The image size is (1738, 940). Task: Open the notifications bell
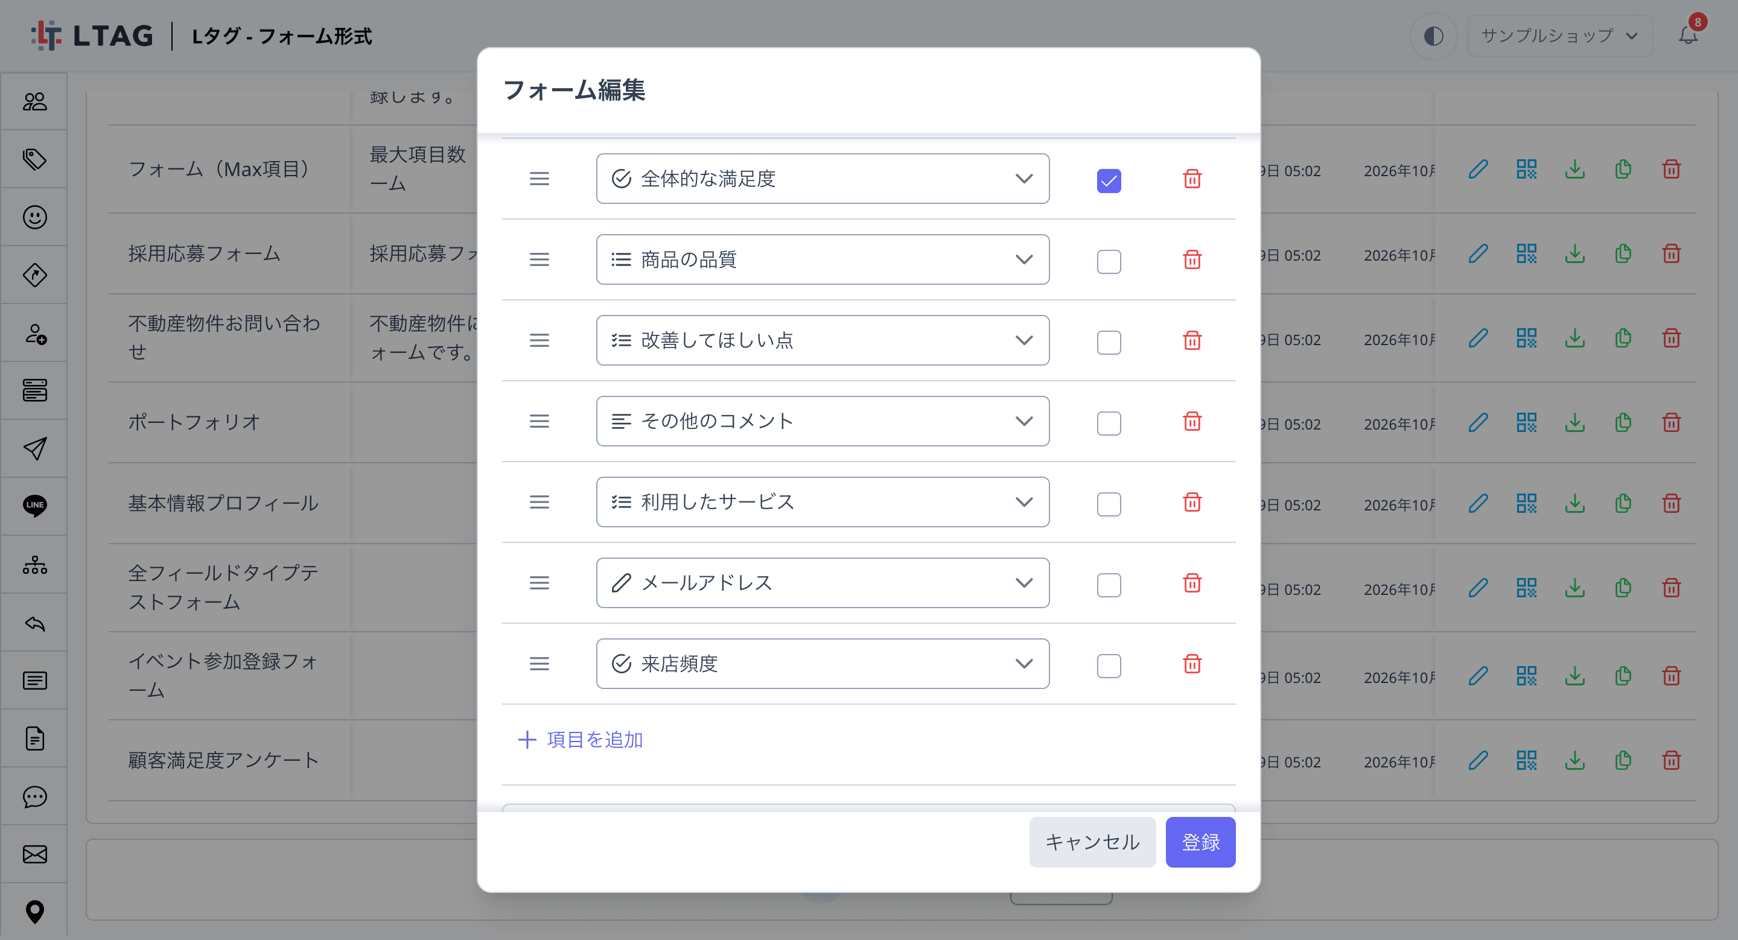pyautogui.click(x=1688, y=35)
